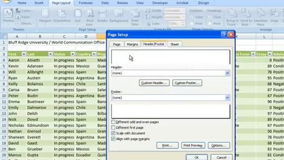Open the First column filter dropdown
Viewport: 284px width, 160px height.
pyautogui.click(x=24, y=54)
